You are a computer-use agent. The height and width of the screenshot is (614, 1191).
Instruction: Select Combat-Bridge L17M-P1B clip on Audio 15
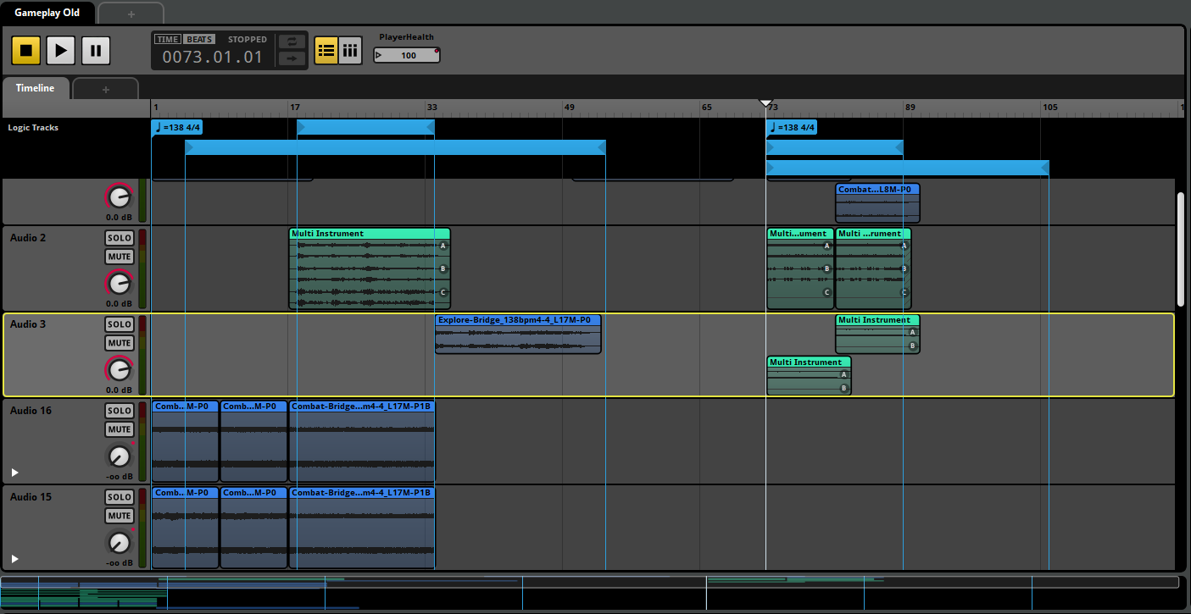[x=362, y=528]
